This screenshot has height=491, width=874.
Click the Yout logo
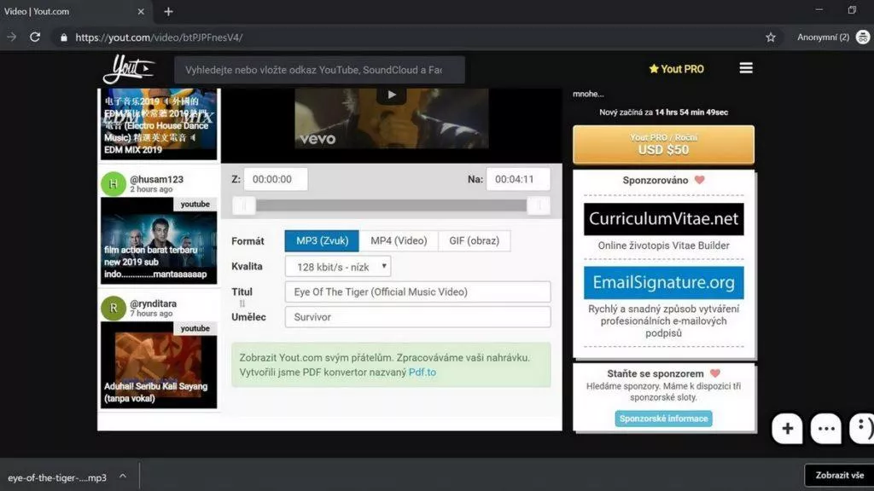pyautogui.click(x=129, y=69)
